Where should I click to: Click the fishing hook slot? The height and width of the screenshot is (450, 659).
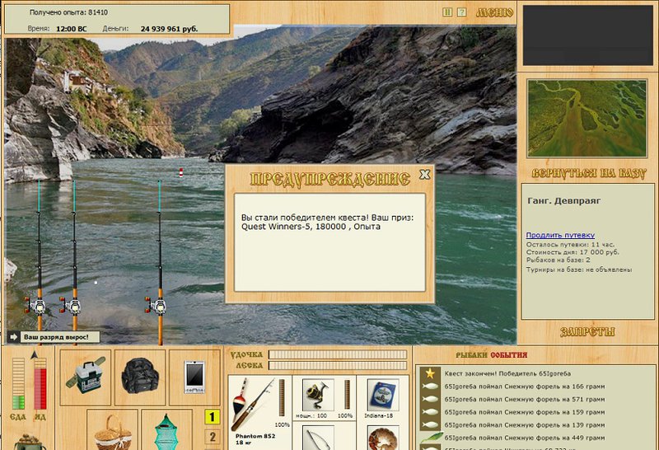pos(318,438)
